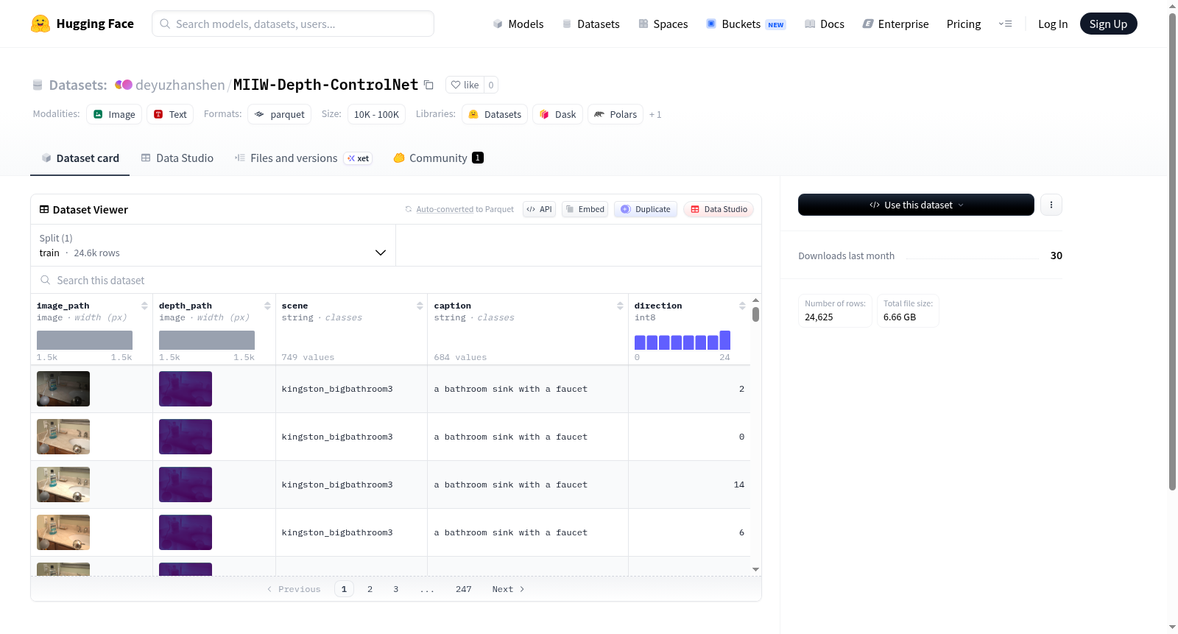The image size is (1178, 634).
Task: Switch to the Dataset card tab
Action: [80, 158]
